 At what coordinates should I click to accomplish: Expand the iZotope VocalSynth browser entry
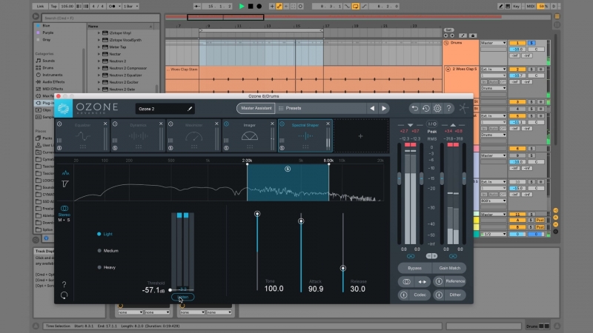pyautogui.click(x=99, y=40)
